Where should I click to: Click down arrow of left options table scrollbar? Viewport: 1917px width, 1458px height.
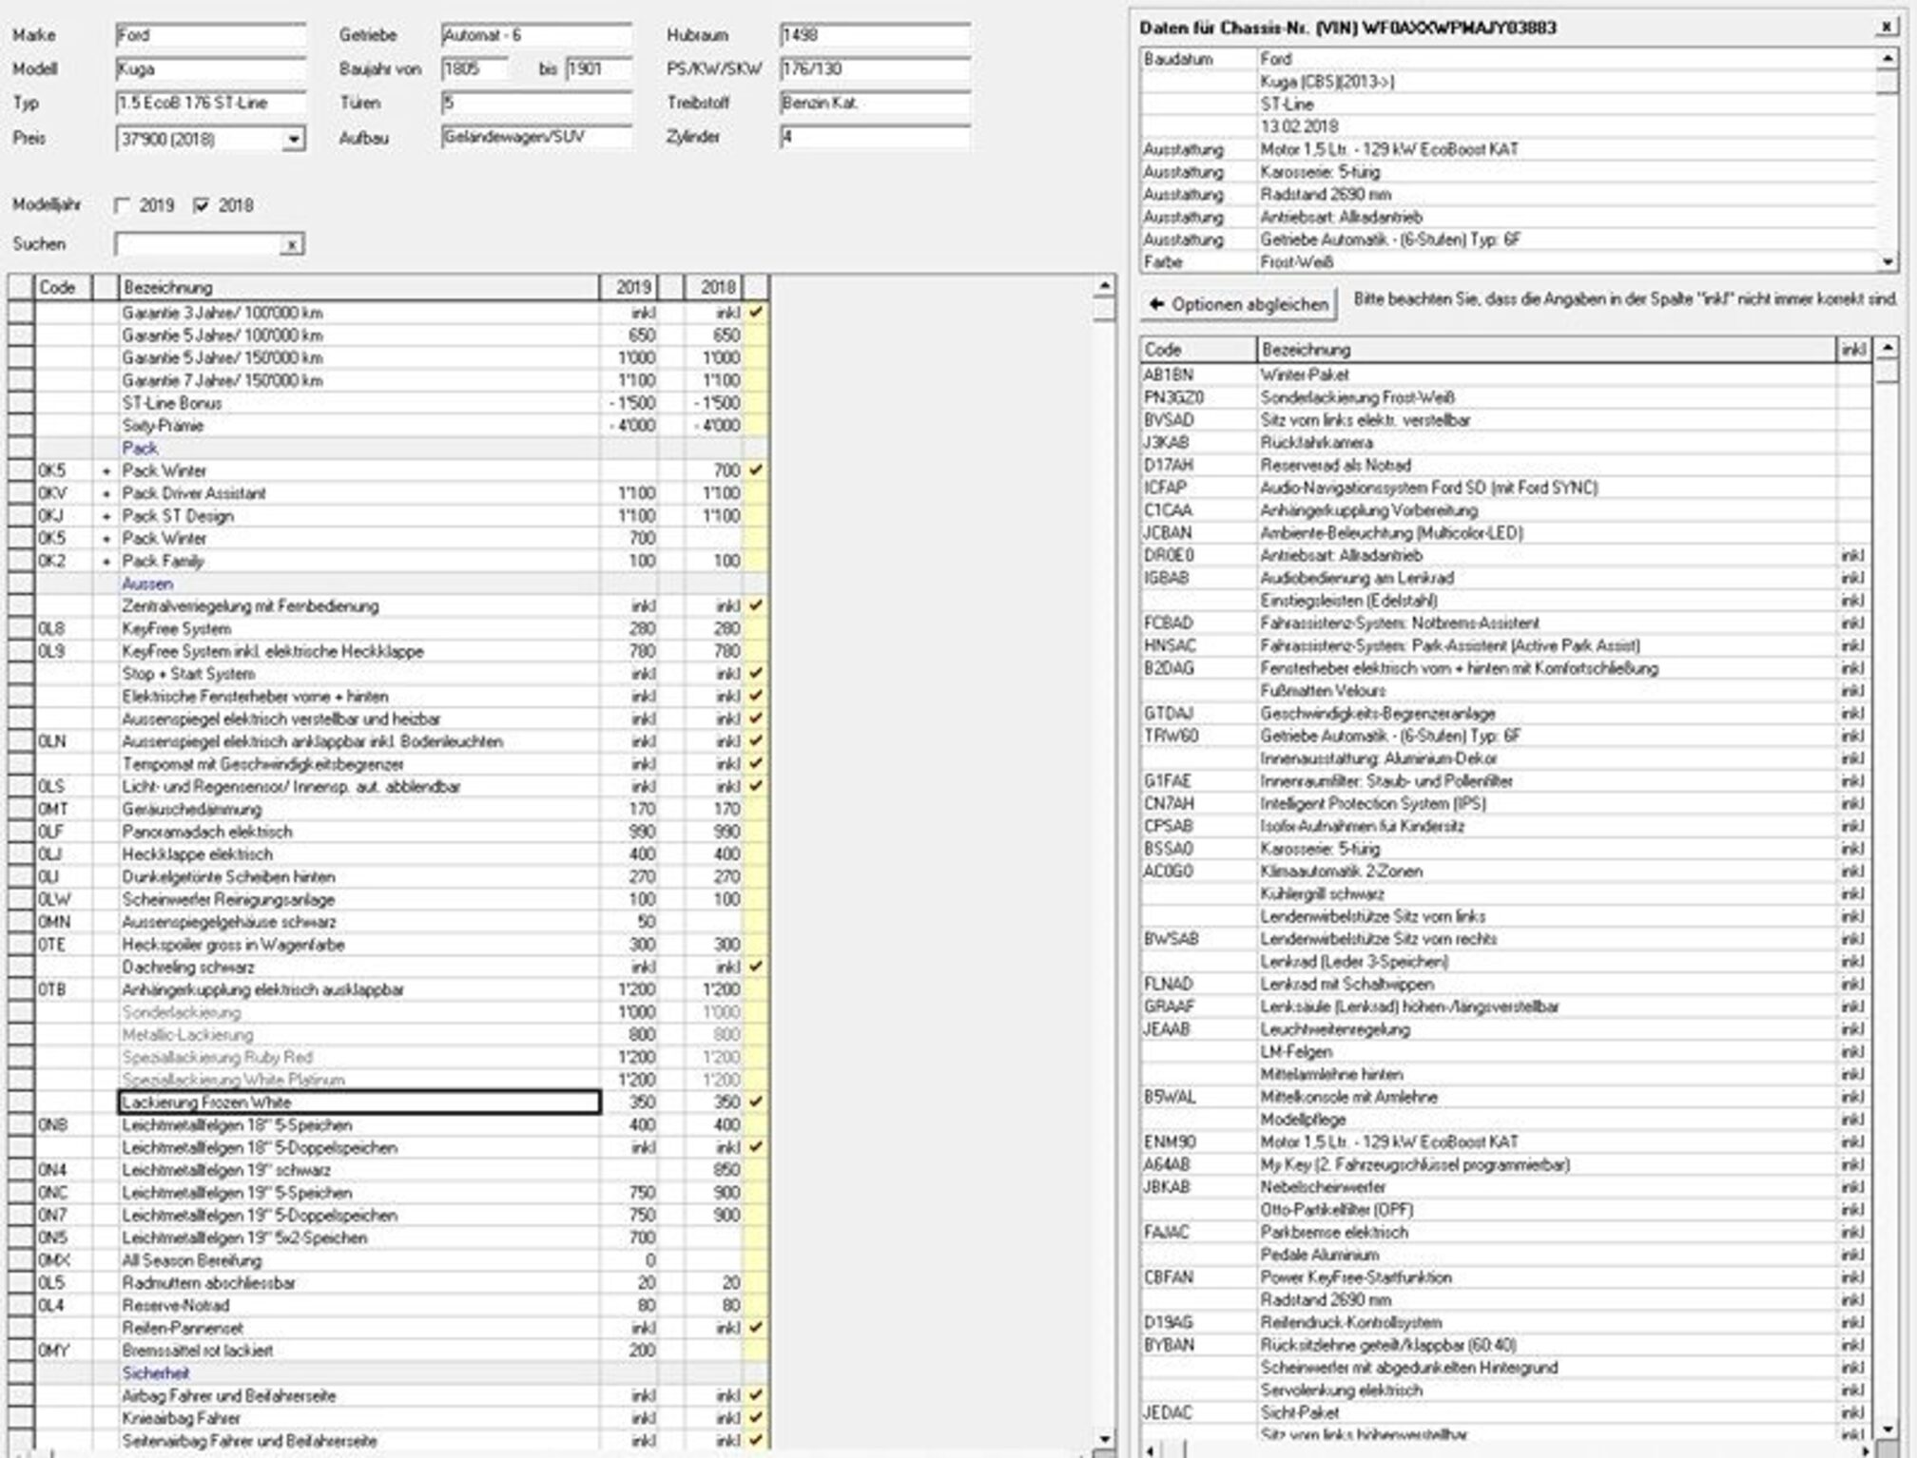(1103, 1441)
